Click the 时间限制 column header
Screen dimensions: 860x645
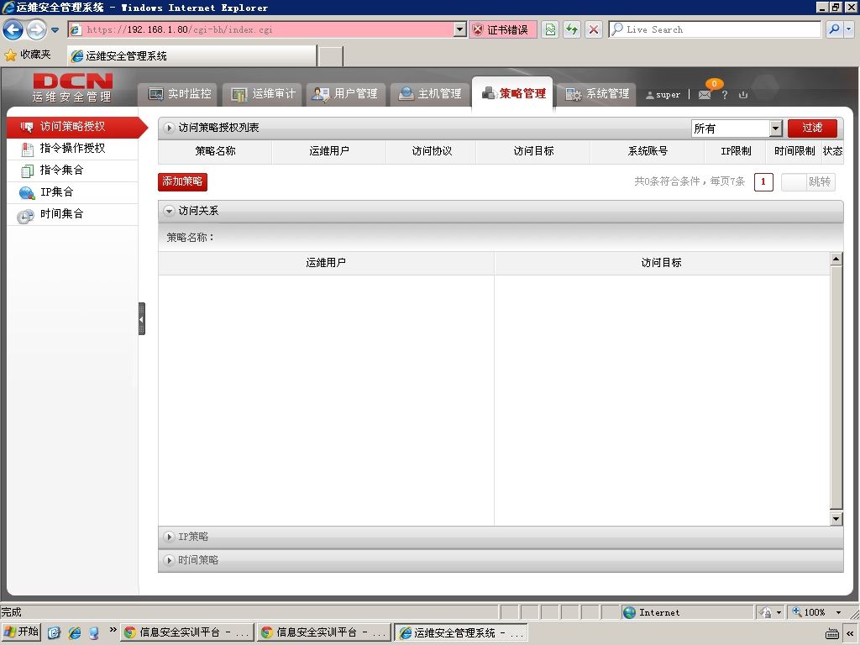[794, 151]
